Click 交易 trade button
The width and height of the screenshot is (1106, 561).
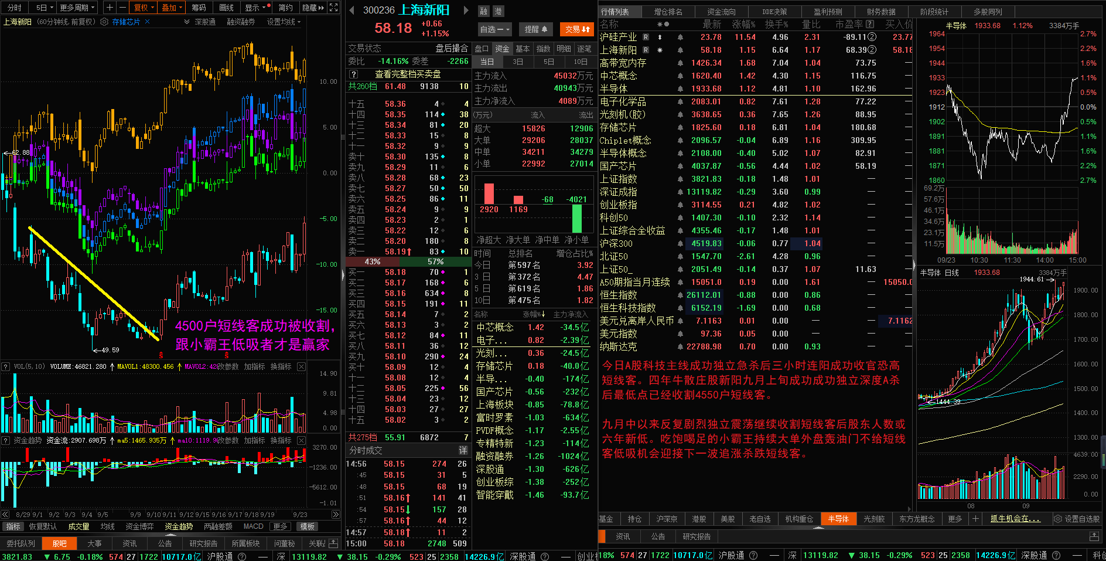tap(577, 29)
